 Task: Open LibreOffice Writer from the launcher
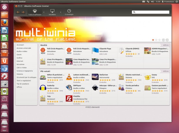(x=4, y=30)
